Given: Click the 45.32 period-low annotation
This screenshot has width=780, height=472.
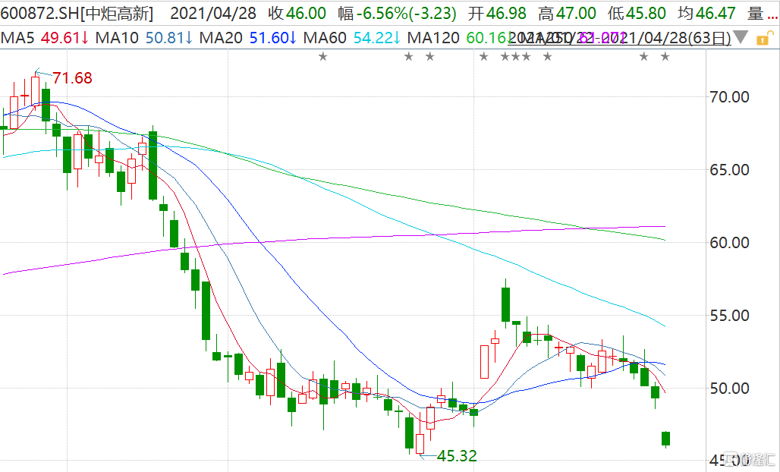Looking at the screenshot, I should [x=456, y=455].
